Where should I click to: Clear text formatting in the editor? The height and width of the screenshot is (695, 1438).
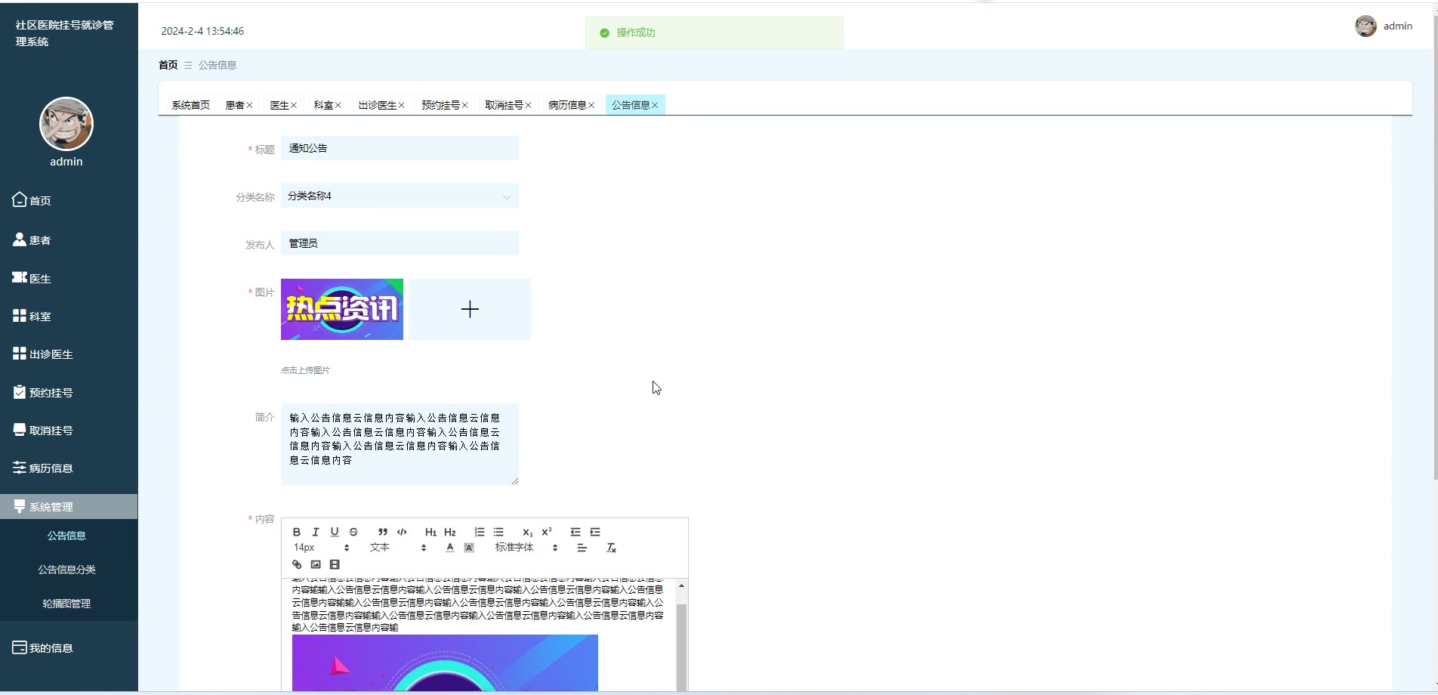click(x=612, y=548)
